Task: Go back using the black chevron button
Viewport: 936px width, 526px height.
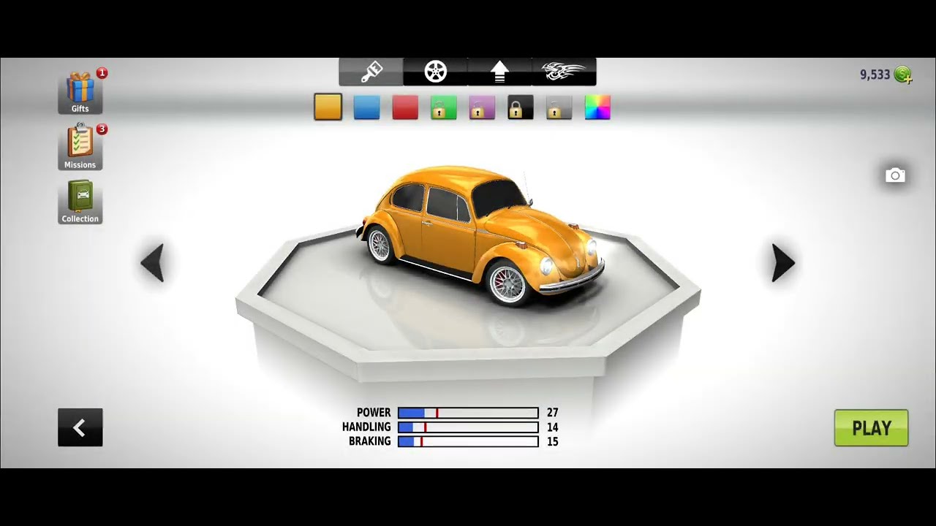Action: click(x=80, y=427)
